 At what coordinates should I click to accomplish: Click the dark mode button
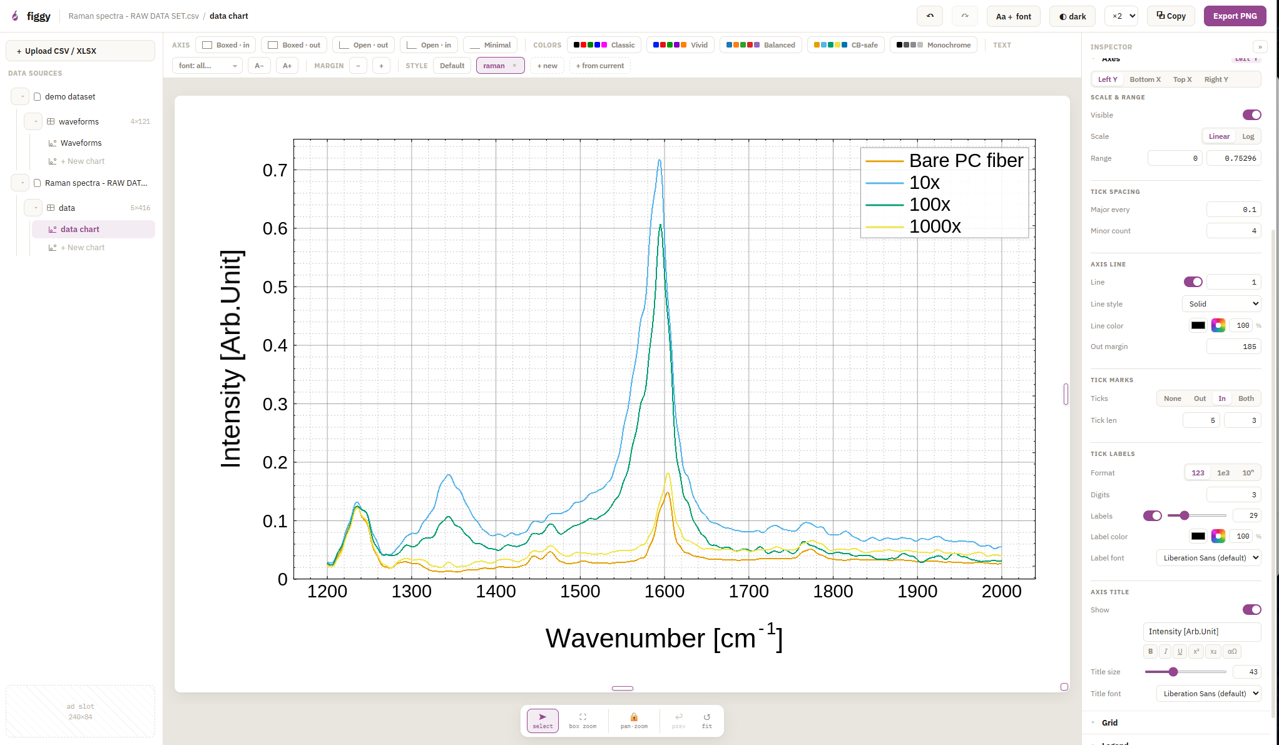point(1073,16)
